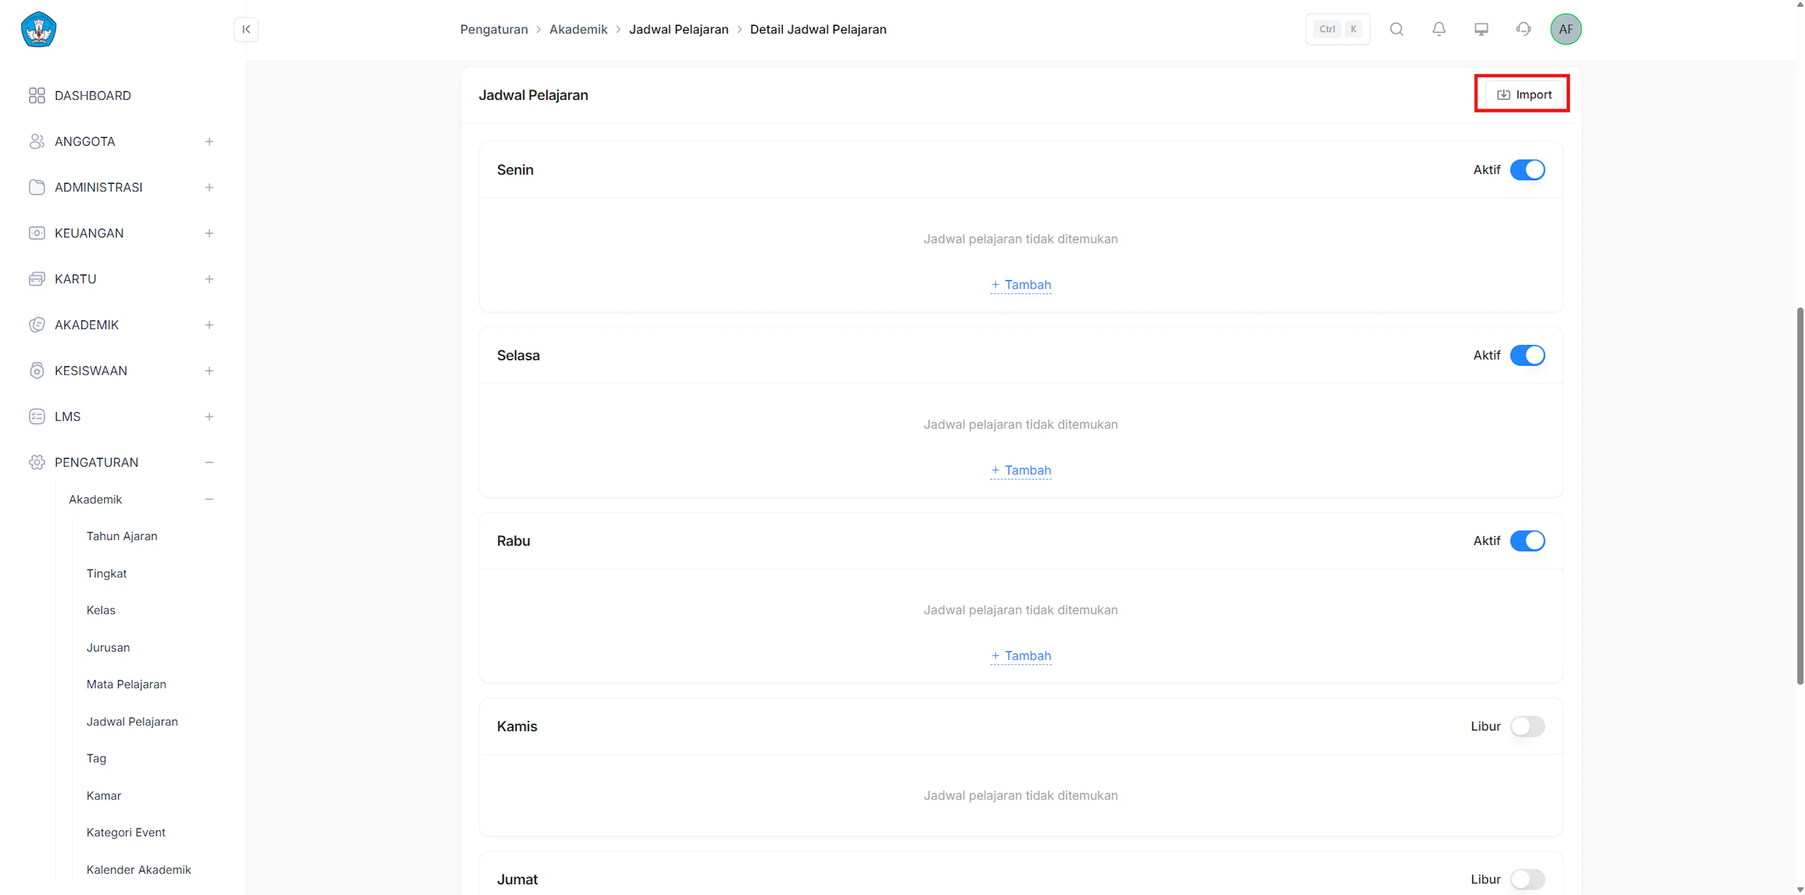Click the Detail Jadwal Pelajaran breadcrumb text
Screen dimensions: 1805x895
pos(818,30)
